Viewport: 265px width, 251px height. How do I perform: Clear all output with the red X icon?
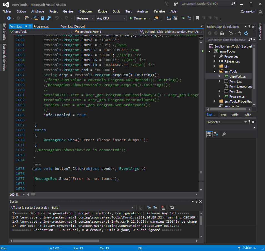coord(164,208)
